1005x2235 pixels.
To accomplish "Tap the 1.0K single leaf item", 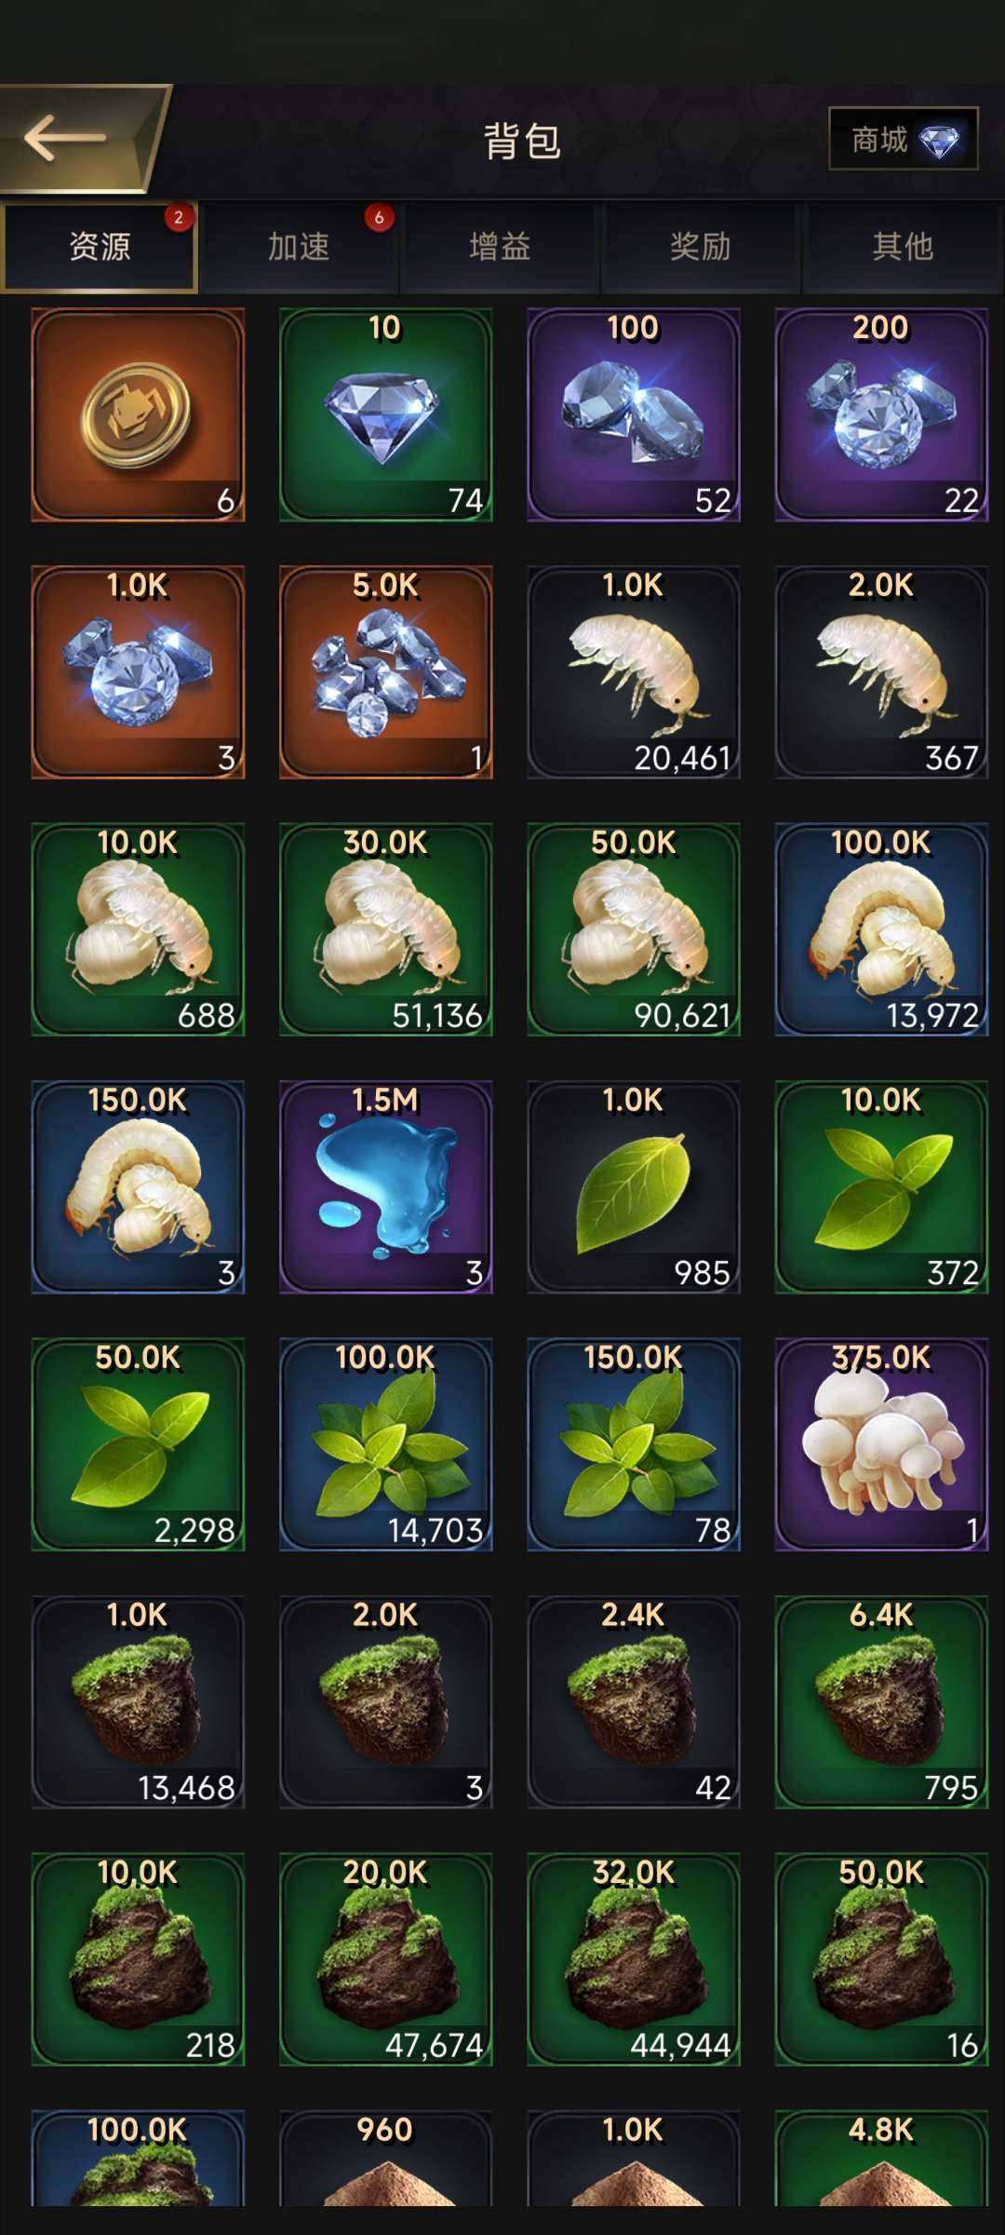I will (x=634, y=1186).
